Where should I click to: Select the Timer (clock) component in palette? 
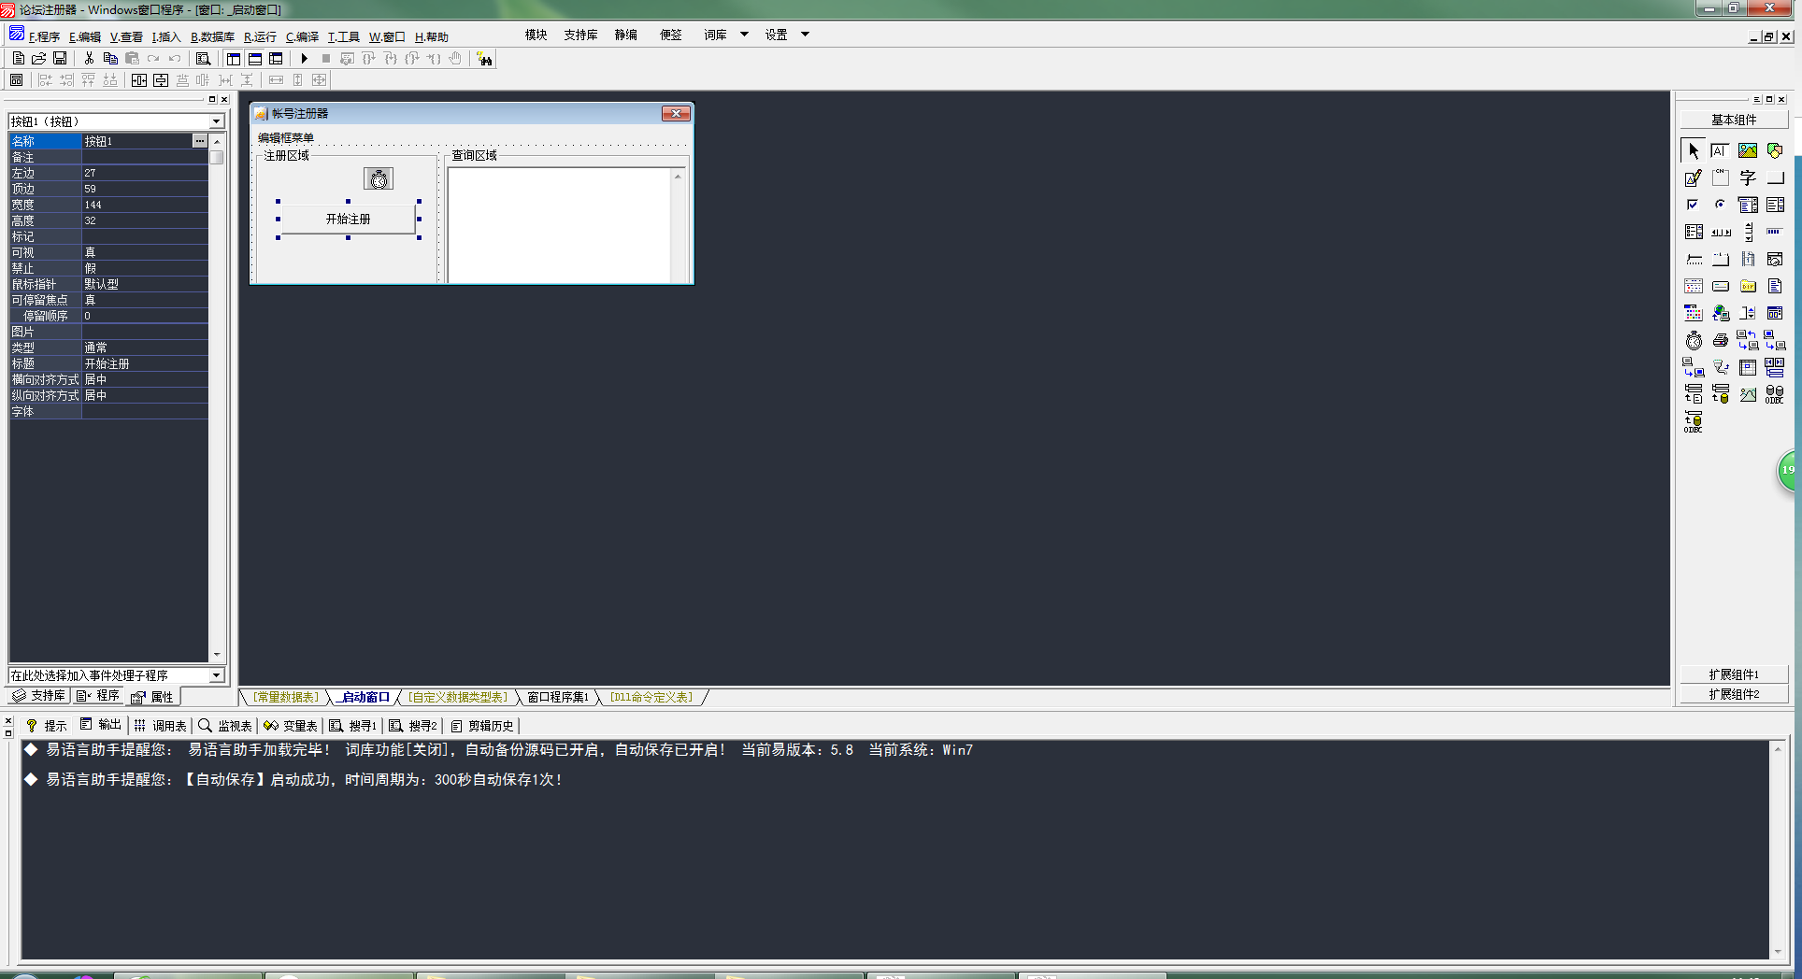point(1694,341)
